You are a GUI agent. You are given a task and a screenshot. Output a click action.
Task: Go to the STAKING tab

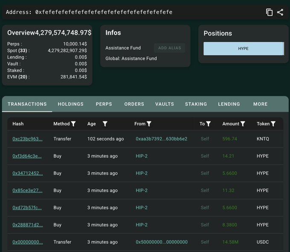[196, 104]
